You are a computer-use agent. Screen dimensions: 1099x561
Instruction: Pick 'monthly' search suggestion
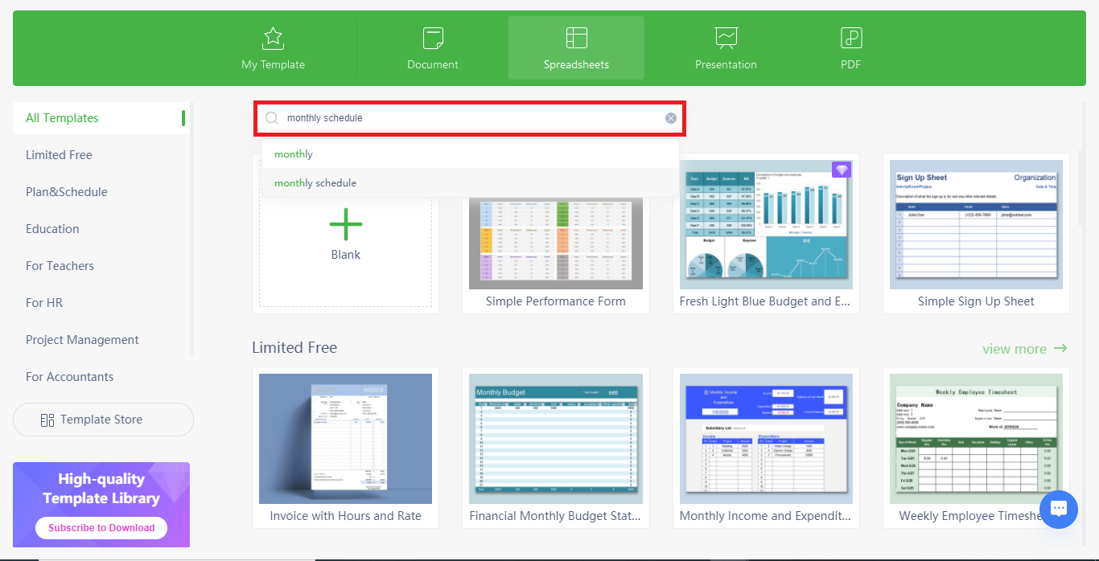(x=471, y=154)
